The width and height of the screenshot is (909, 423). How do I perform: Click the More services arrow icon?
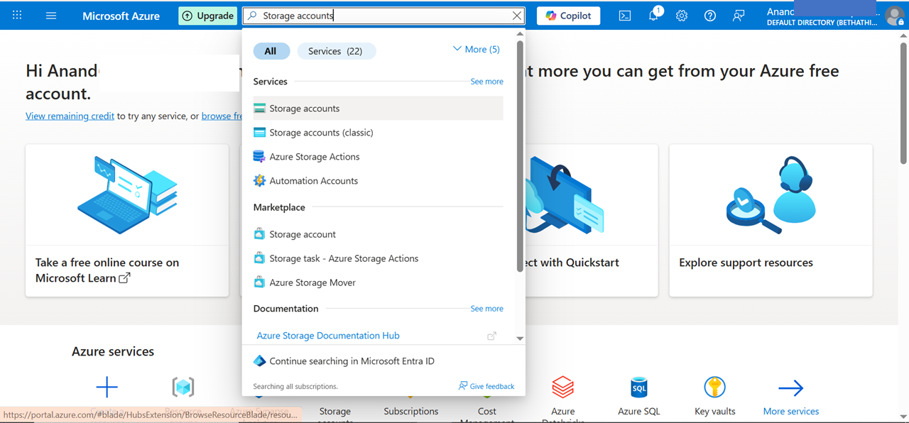(x=790, y=388)
